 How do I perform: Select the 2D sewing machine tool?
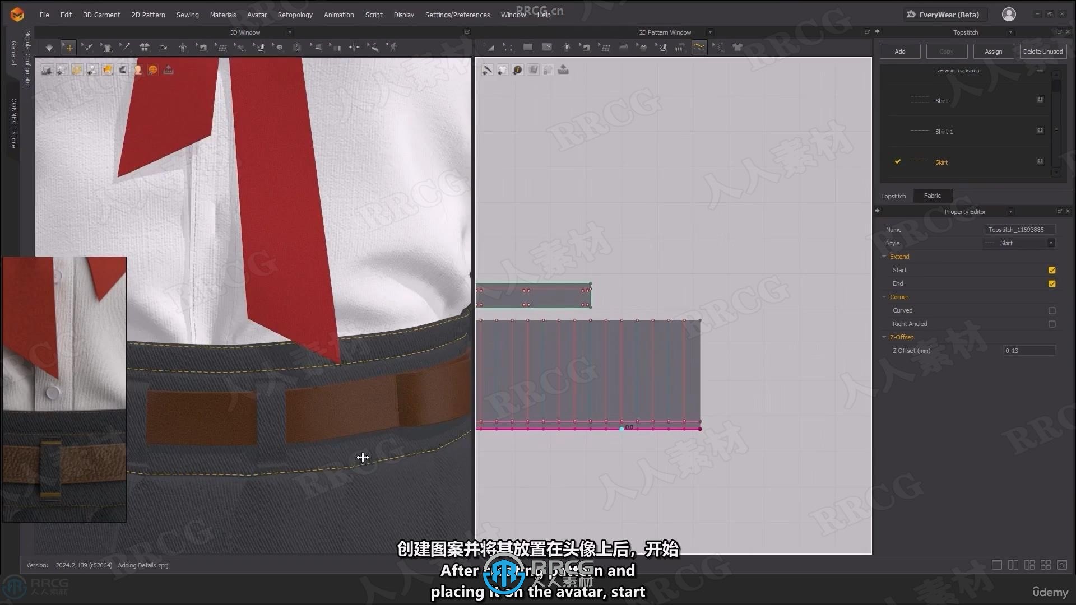(x=585, y=48)
